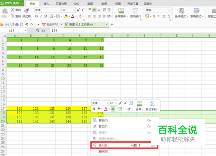The image size is (216, 156).
Task: Choose Copy (复制) in context menu
Action: (x=125, y=121)
